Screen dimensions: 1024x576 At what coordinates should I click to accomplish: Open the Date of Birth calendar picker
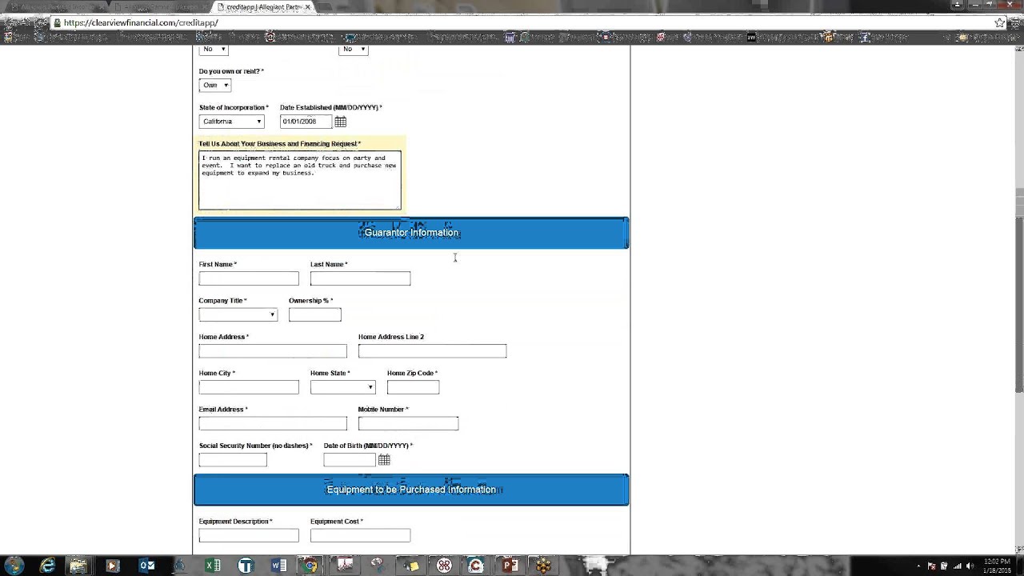384,460
